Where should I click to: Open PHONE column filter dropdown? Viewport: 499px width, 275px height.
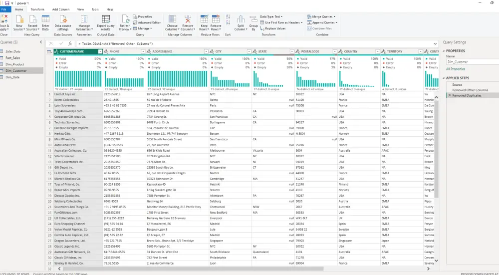pyautogui.click(x=143, y=51)
